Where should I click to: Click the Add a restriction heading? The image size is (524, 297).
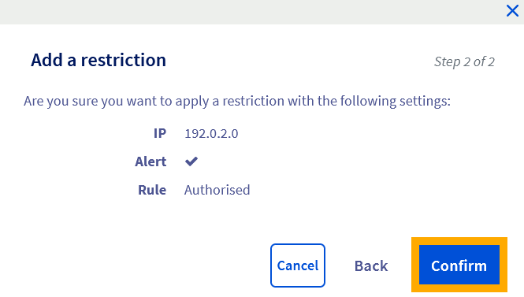[x=98, y=60]
